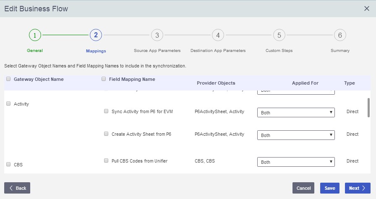Click the Applied For column header
The width and height of the screenshot is (376, 199).
coord(305,83)
